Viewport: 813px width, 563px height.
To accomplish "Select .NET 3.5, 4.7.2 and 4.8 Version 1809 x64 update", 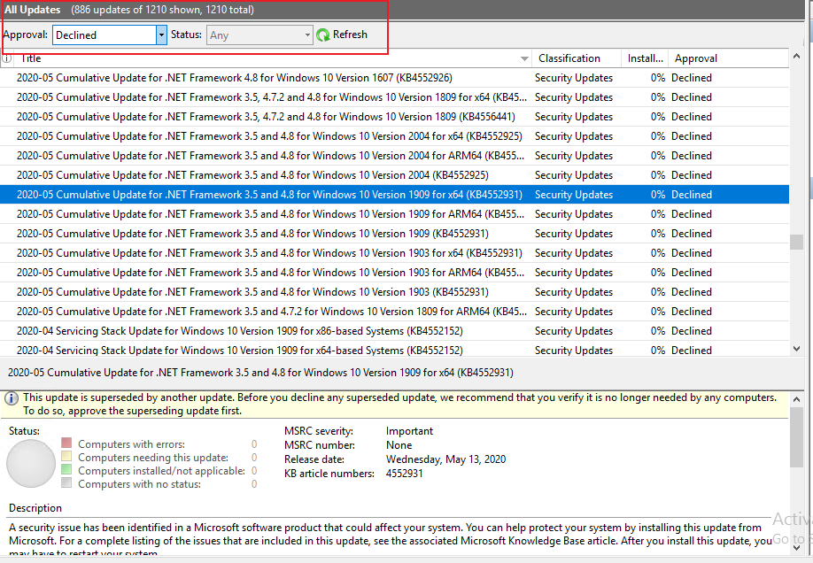I will (x=395, y=97).
